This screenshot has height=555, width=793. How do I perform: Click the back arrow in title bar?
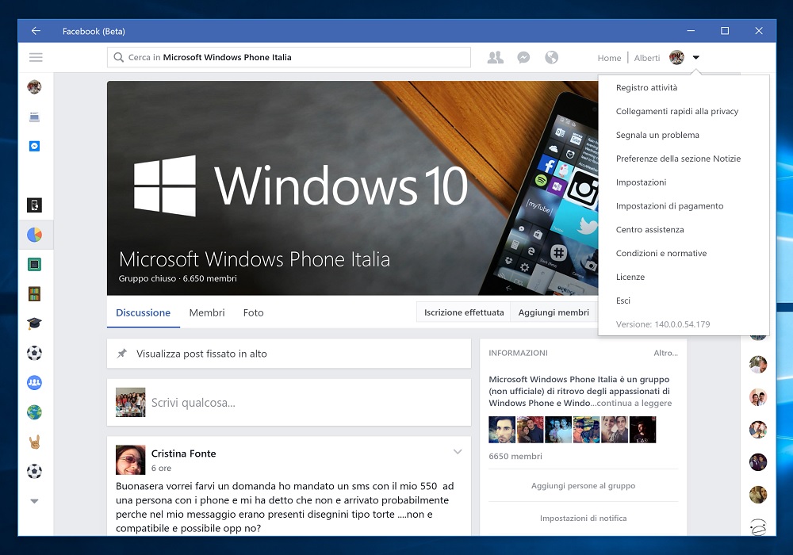coord(36,31)
